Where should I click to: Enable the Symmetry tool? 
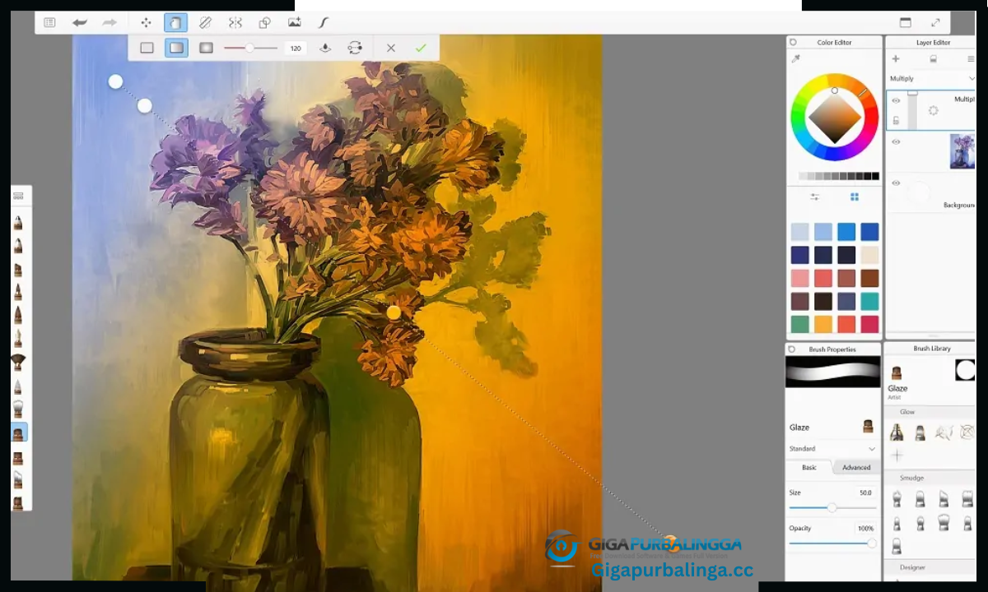click(x=235, y=23)
